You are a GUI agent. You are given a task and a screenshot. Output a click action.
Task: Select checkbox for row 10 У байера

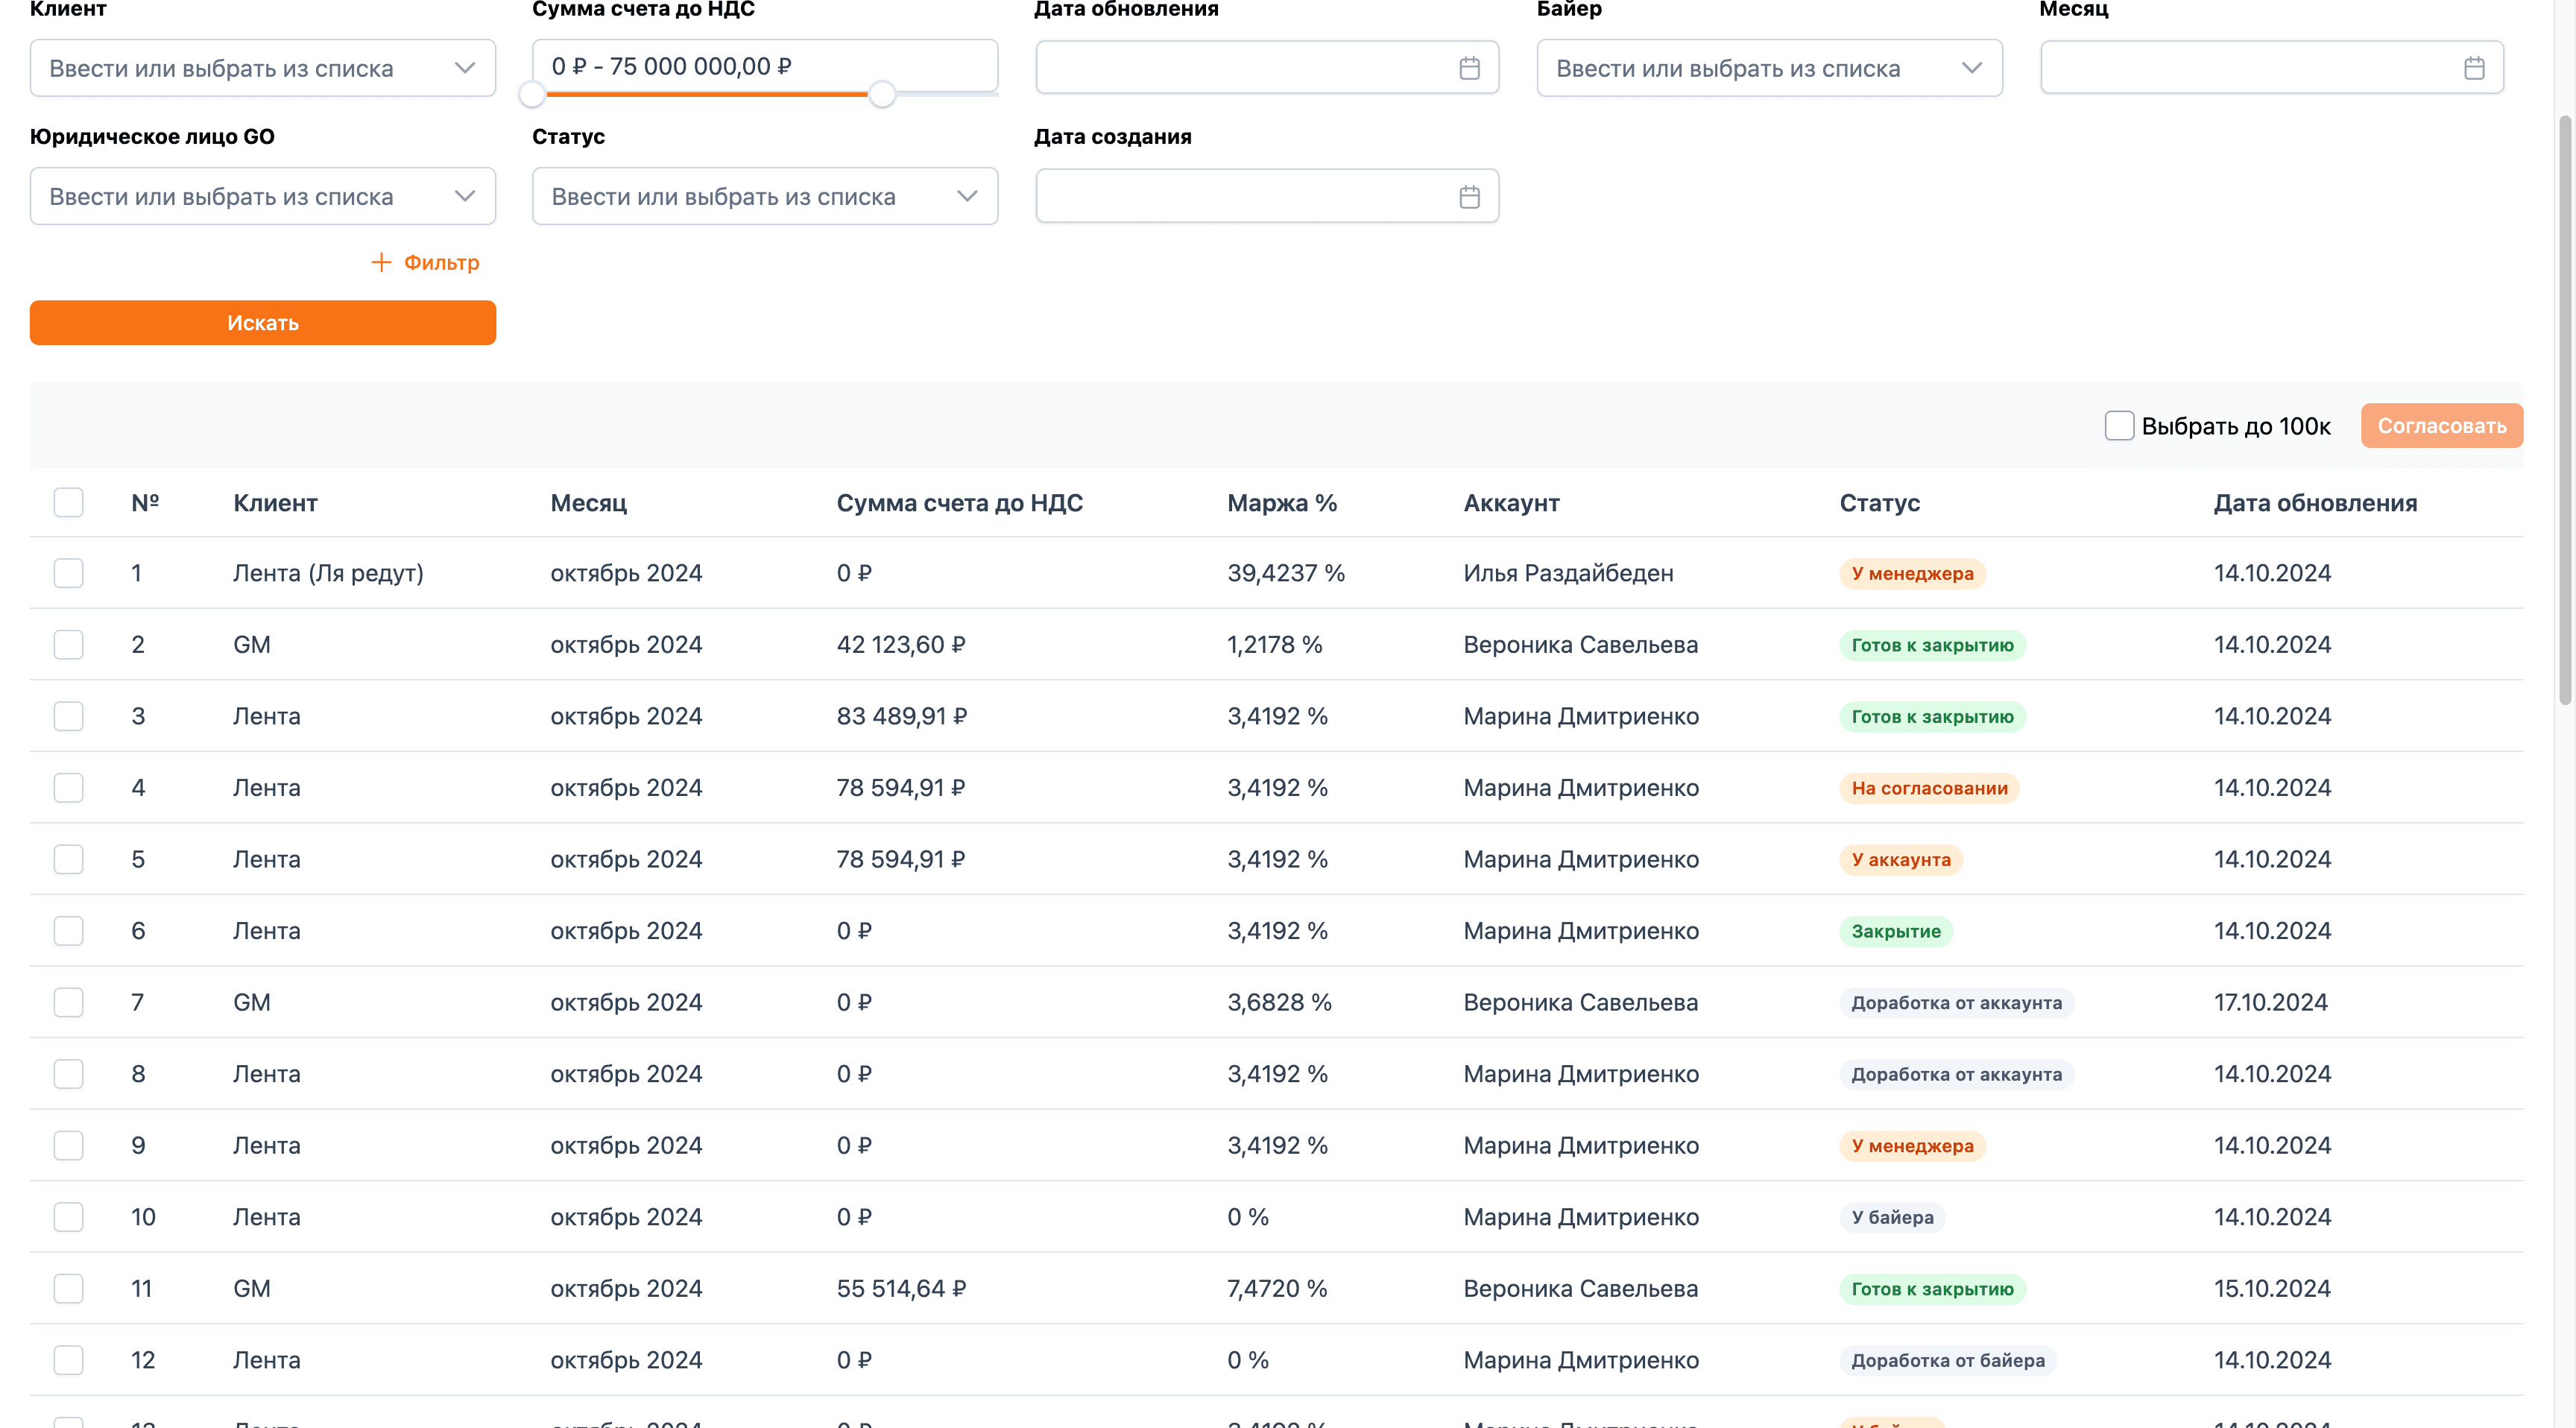(68, 1217)
